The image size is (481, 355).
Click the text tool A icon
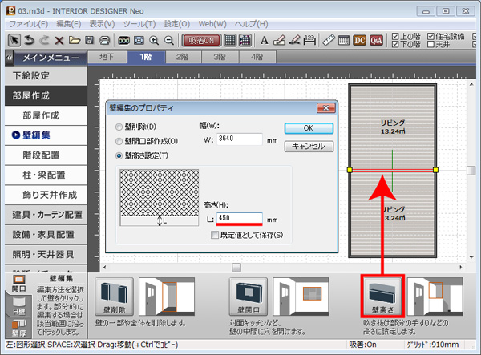coord(263,40)
